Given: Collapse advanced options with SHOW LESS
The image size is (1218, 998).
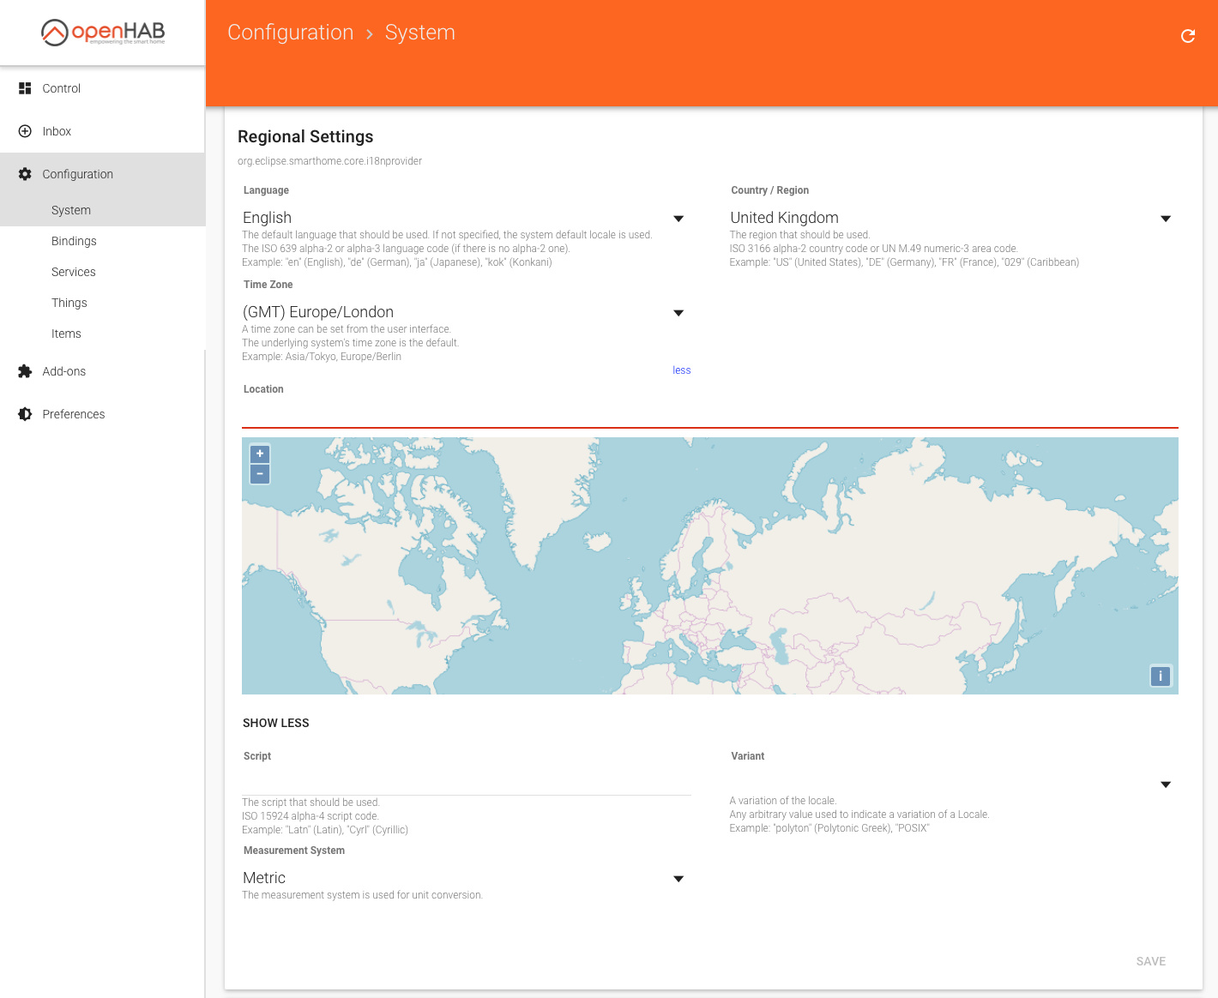Looking at the screenshot, I should pos(276,723).
